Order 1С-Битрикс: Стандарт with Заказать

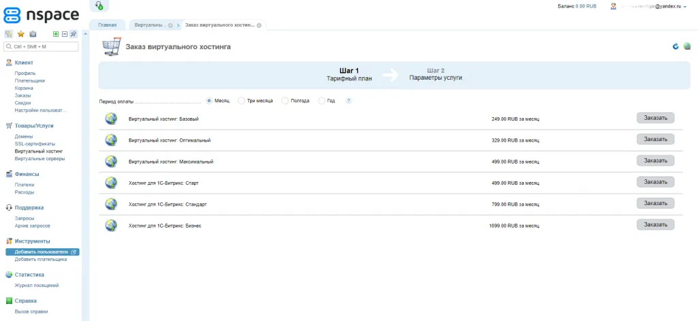click(655, 204)
